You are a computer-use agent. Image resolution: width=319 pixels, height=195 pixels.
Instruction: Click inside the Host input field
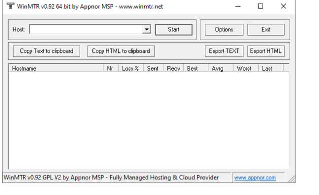pos(86,29)
